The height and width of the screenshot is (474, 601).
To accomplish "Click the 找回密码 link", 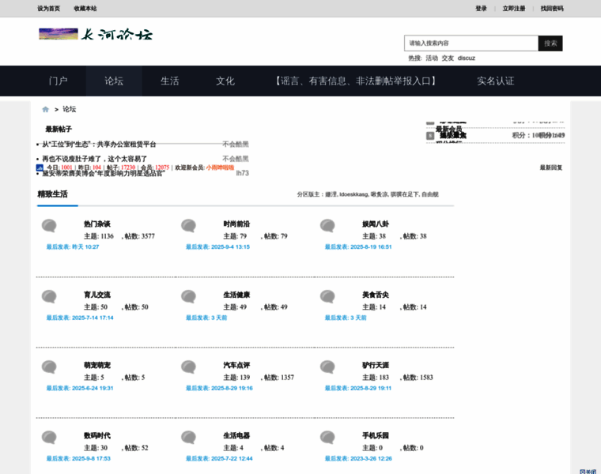I will point(552,9).
